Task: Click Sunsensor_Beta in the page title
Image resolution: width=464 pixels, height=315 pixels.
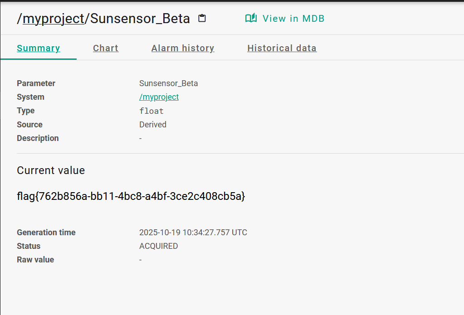Action: (x=140, y=19)
